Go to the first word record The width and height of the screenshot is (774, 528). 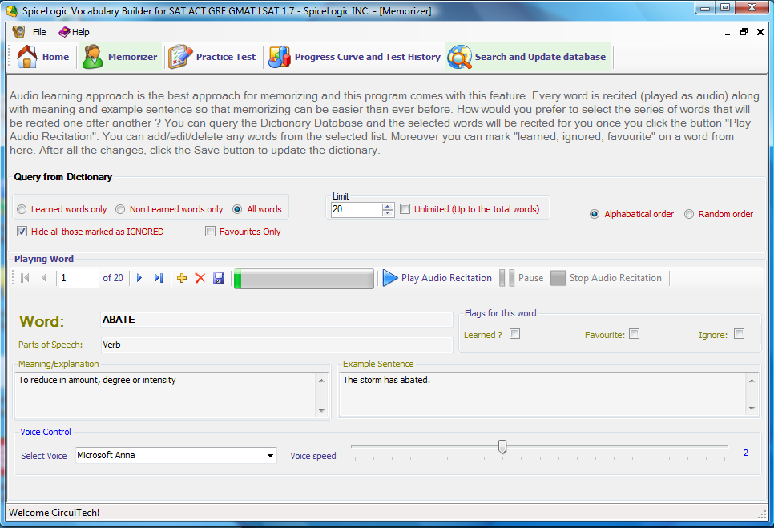pyautogui.click(x=25, y=278)
